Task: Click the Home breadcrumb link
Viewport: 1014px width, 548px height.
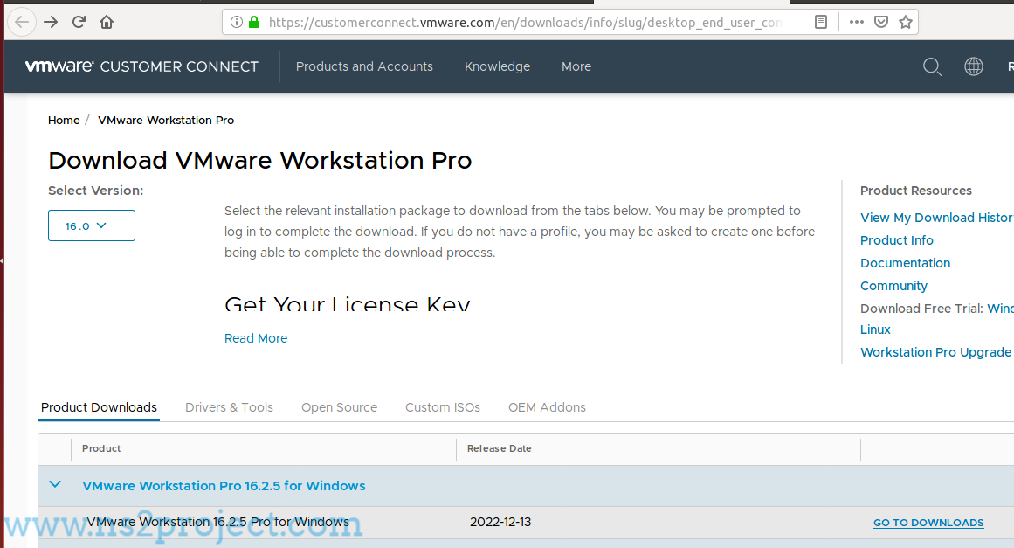Action: point(64,121)
